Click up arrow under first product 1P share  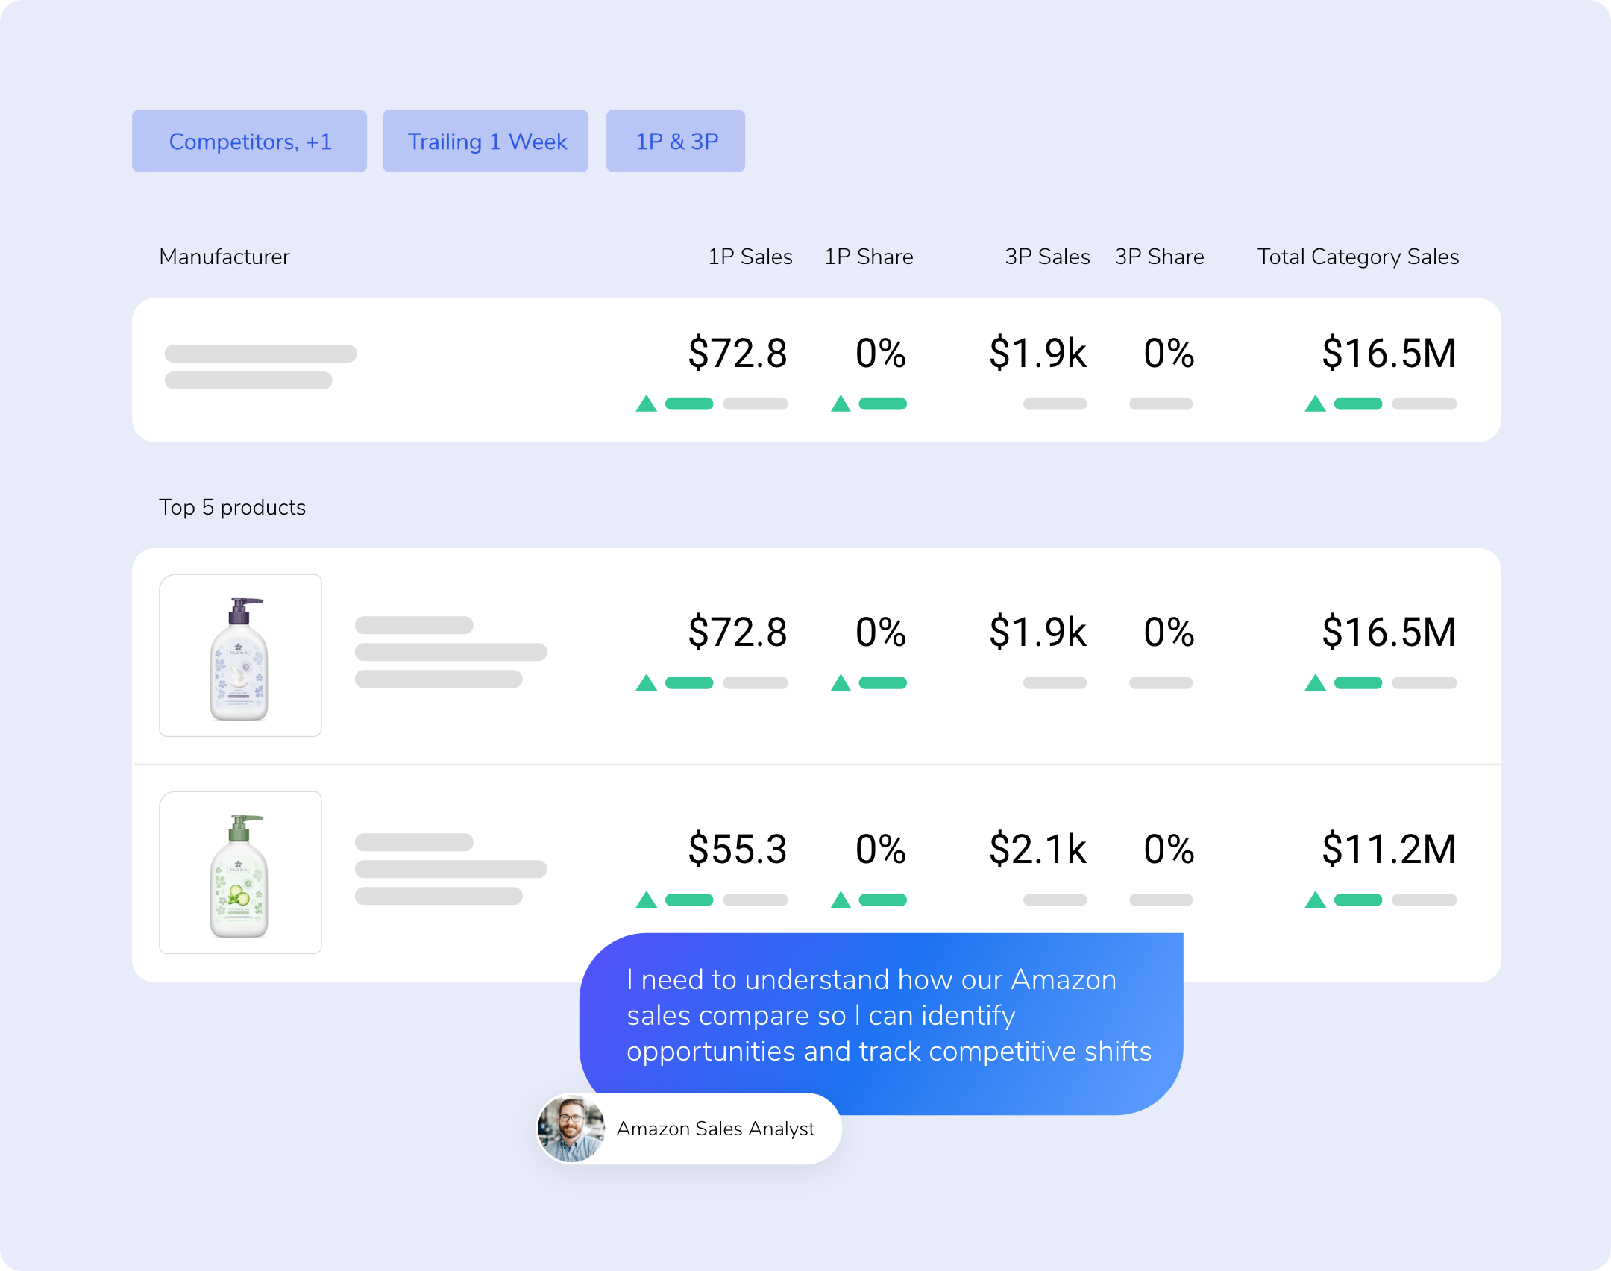pyautogui.click(x=841, y=682)
